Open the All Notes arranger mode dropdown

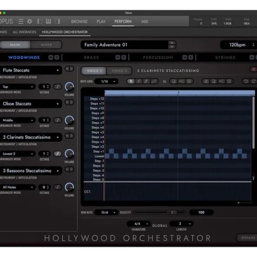(18, 187)
